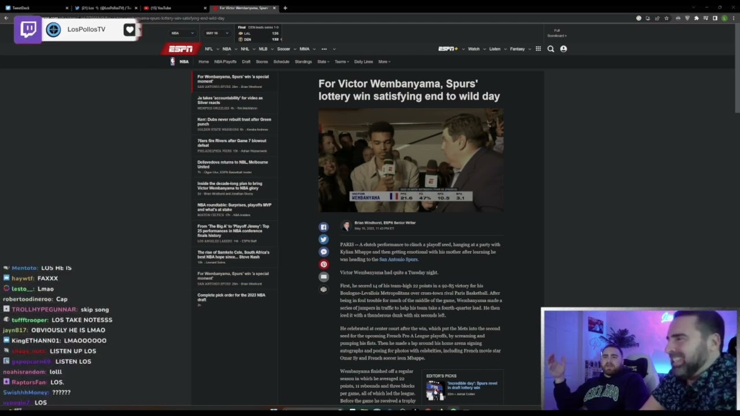The height and width of the screenshot is (416, 740).
Task: Follow LosPollosTV with the heart icon
Action: point(129,29)
